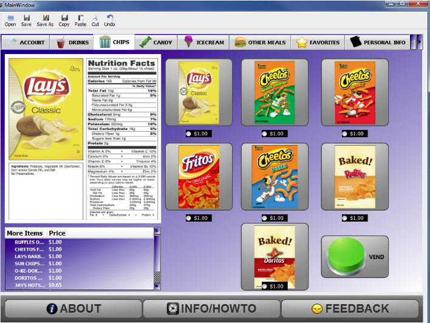Click the Fritos Original product card

199,177
